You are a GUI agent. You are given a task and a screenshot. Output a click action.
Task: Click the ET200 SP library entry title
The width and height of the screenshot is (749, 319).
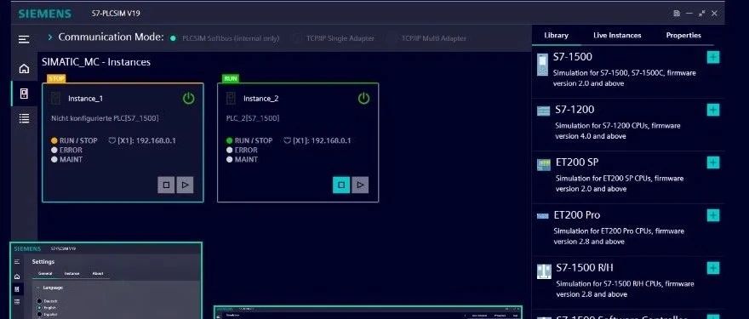[x=577, y=162]
